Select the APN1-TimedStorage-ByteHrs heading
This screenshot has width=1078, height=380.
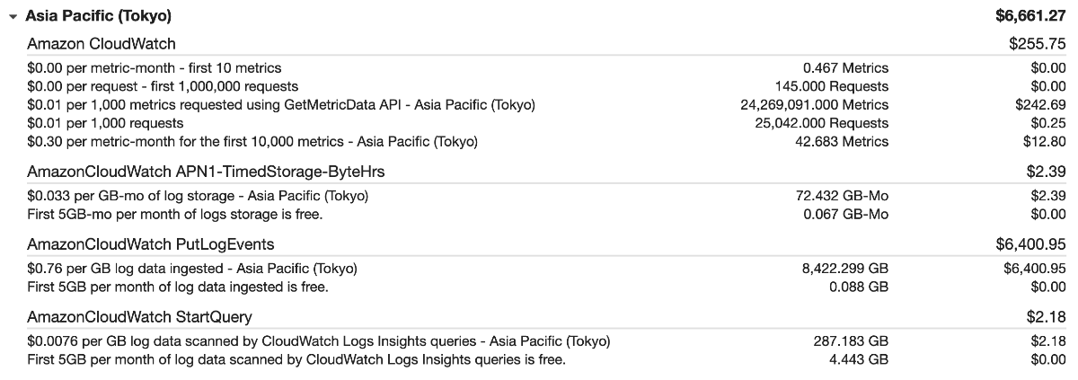tap(207, 171)
